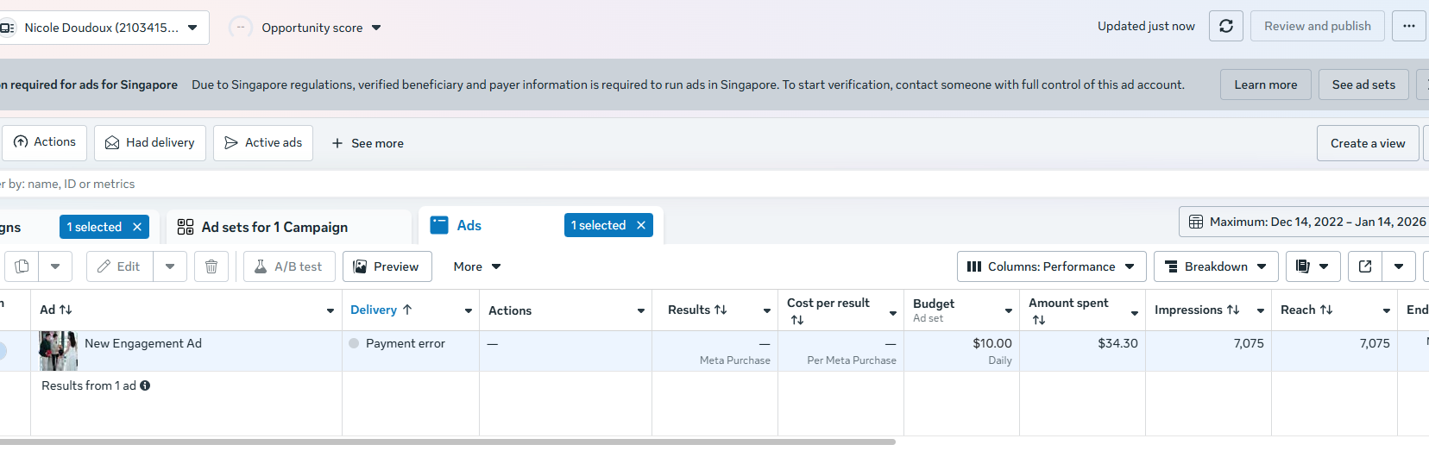Switch to Ad sets for 1 Campaign tab
Viewport: 1429px width, 451px height.
tap(274, 227)
